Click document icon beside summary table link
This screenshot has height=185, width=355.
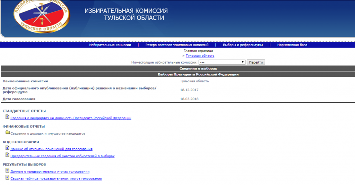point(8,178)
